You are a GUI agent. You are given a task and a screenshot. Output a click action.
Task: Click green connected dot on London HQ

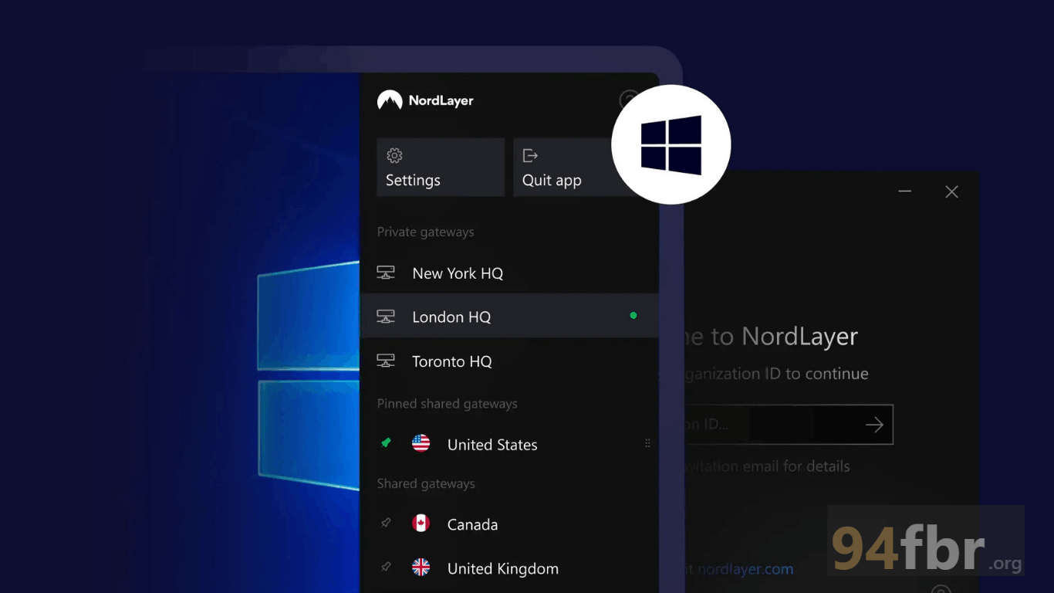pyautogui.click(x=633, y=315)
